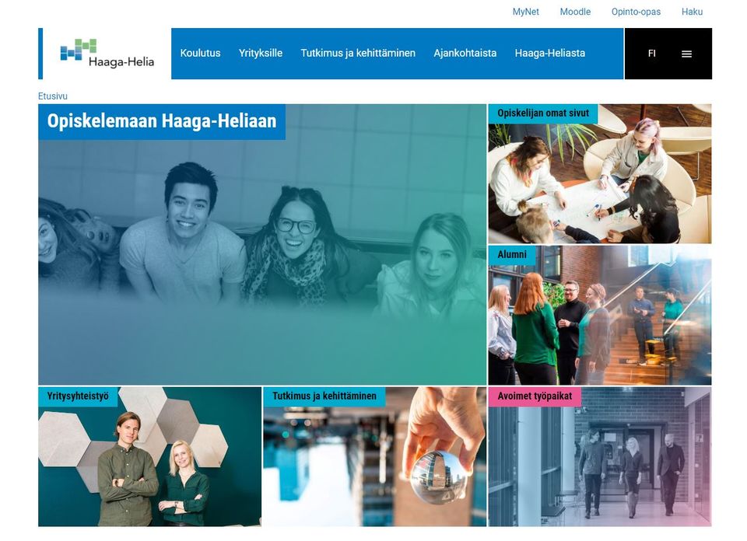The image size is (747, 541).
Task: Return to Etusivu via the breadcrumb
Action: coord(52,96)
